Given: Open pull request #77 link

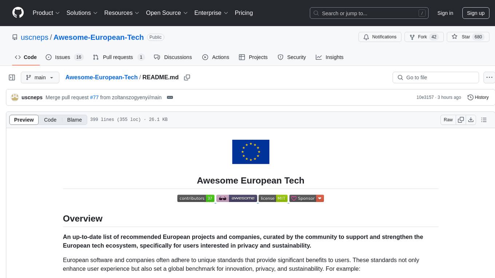Looking at the screenshot, I should pyautogui.click(x=94, y=98).
